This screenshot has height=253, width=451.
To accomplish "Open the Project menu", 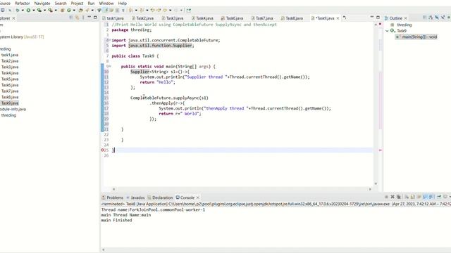I will click(x=77, y=3).
